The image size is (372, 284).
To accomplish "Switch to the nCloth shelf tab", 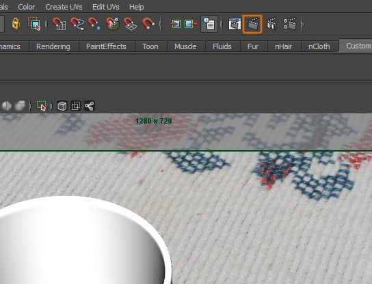I will pos(319,46).
